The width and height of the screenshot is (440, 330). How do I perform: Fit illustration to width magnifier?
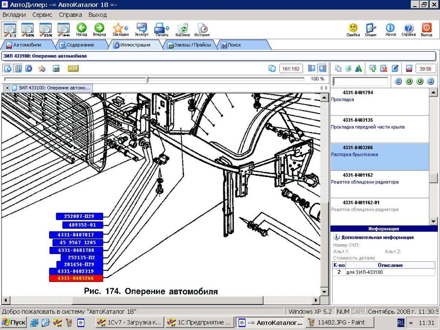(x=63, y=30)
